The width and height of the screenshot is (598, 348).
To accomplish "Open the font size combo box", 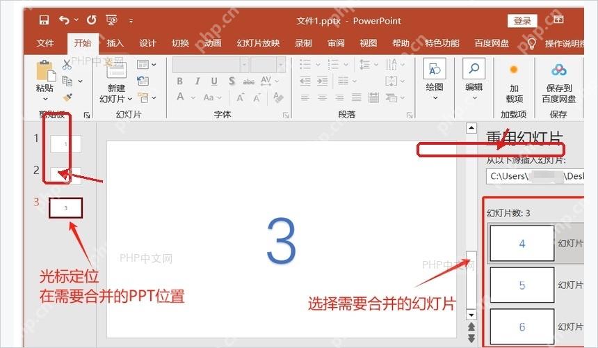I will point(268,65).
